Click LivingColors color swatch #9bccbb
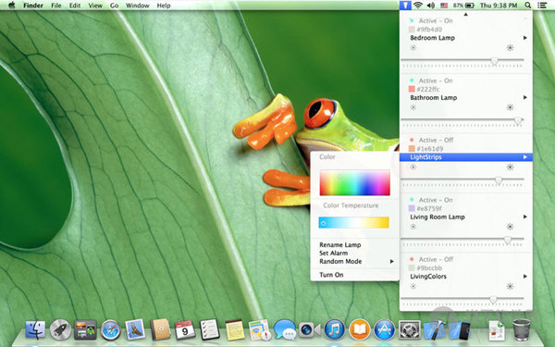Screen dimensions: 555x347 412,268
